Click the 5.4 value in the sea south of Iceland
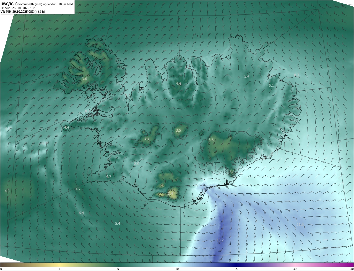Viewport: 354px width, 271px height. pos(118,223)
